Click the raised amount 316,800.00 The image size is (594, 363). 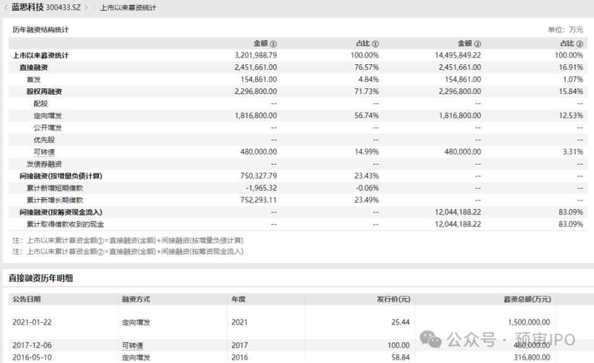point(532,357)
